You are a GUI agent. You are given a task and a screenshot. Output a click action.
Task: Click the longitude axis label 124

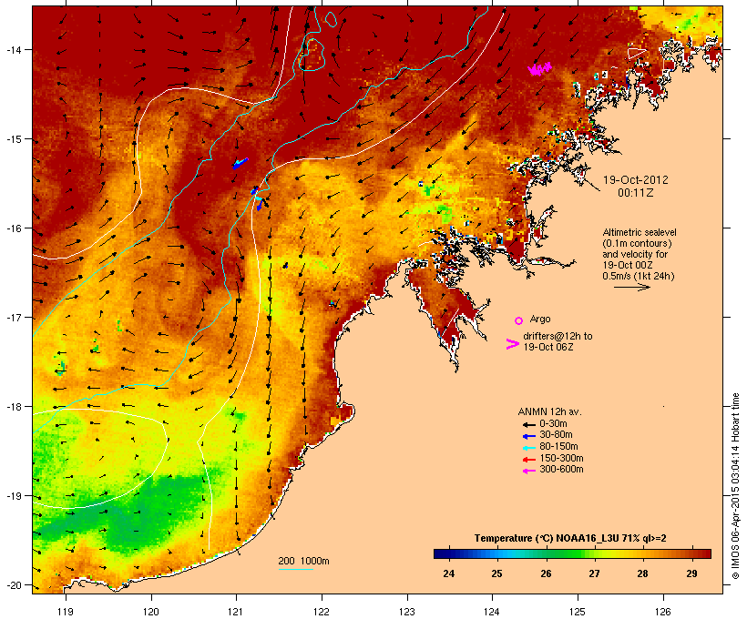[492, 612]
